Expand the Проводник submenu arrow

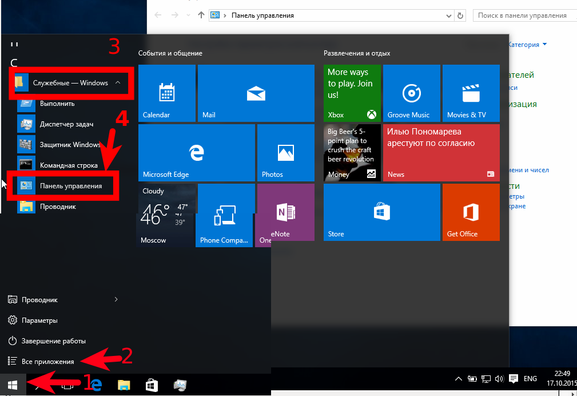click(x=116, y=299)
